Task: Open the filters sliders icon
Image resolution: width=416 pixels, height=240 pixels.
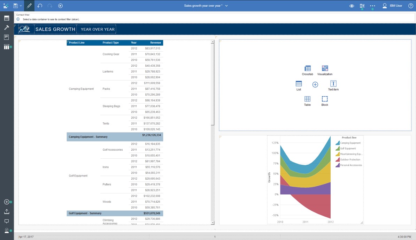Action: click(x=362, y=6)
